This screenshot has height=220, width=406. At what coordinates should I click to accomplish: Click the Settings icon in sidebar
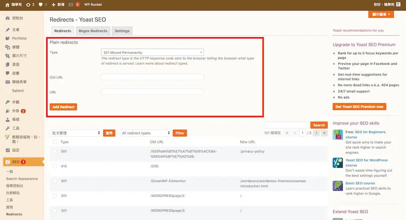[7, 150]
